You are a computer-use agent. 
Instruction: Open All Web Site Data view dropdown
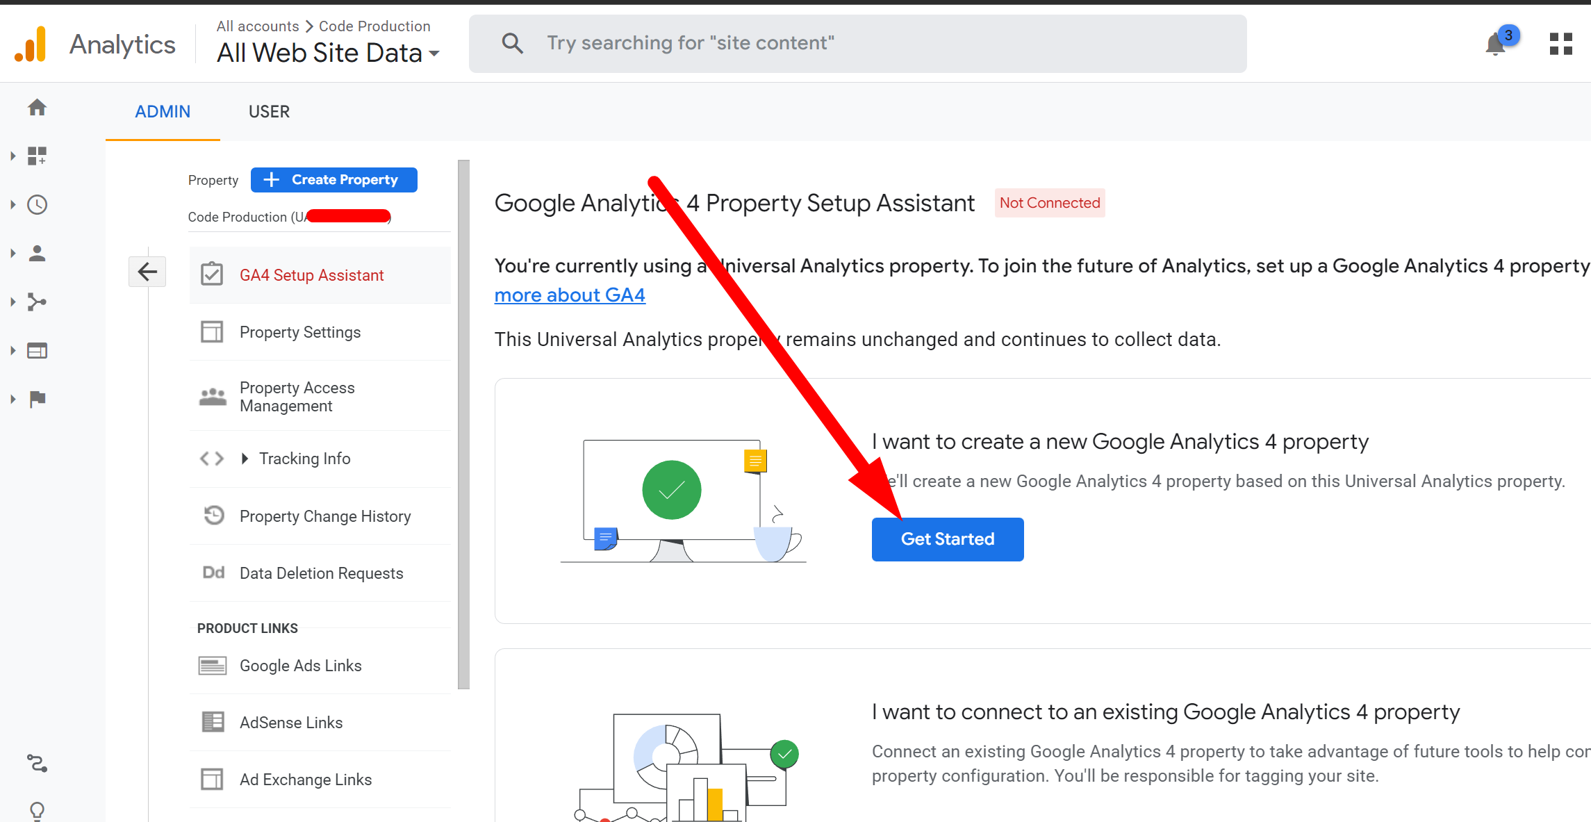tap(328, 53)
